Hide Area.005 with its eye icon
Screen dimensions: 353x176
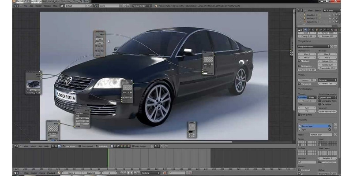(330, 18)
